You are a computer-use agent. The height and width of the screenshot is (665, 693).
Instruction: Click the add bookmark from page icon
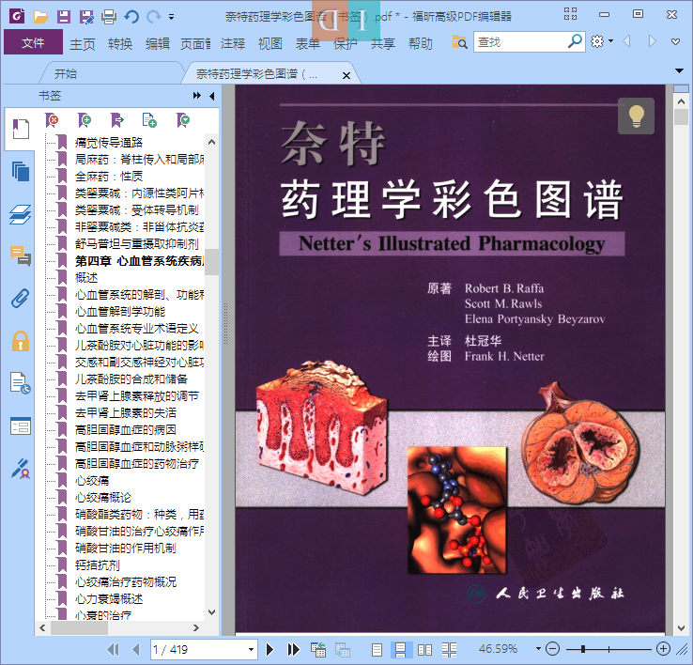[149, 120]
